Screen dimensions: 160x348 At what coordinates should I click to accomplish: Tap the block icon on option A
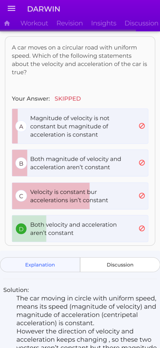tap(142, 126)
